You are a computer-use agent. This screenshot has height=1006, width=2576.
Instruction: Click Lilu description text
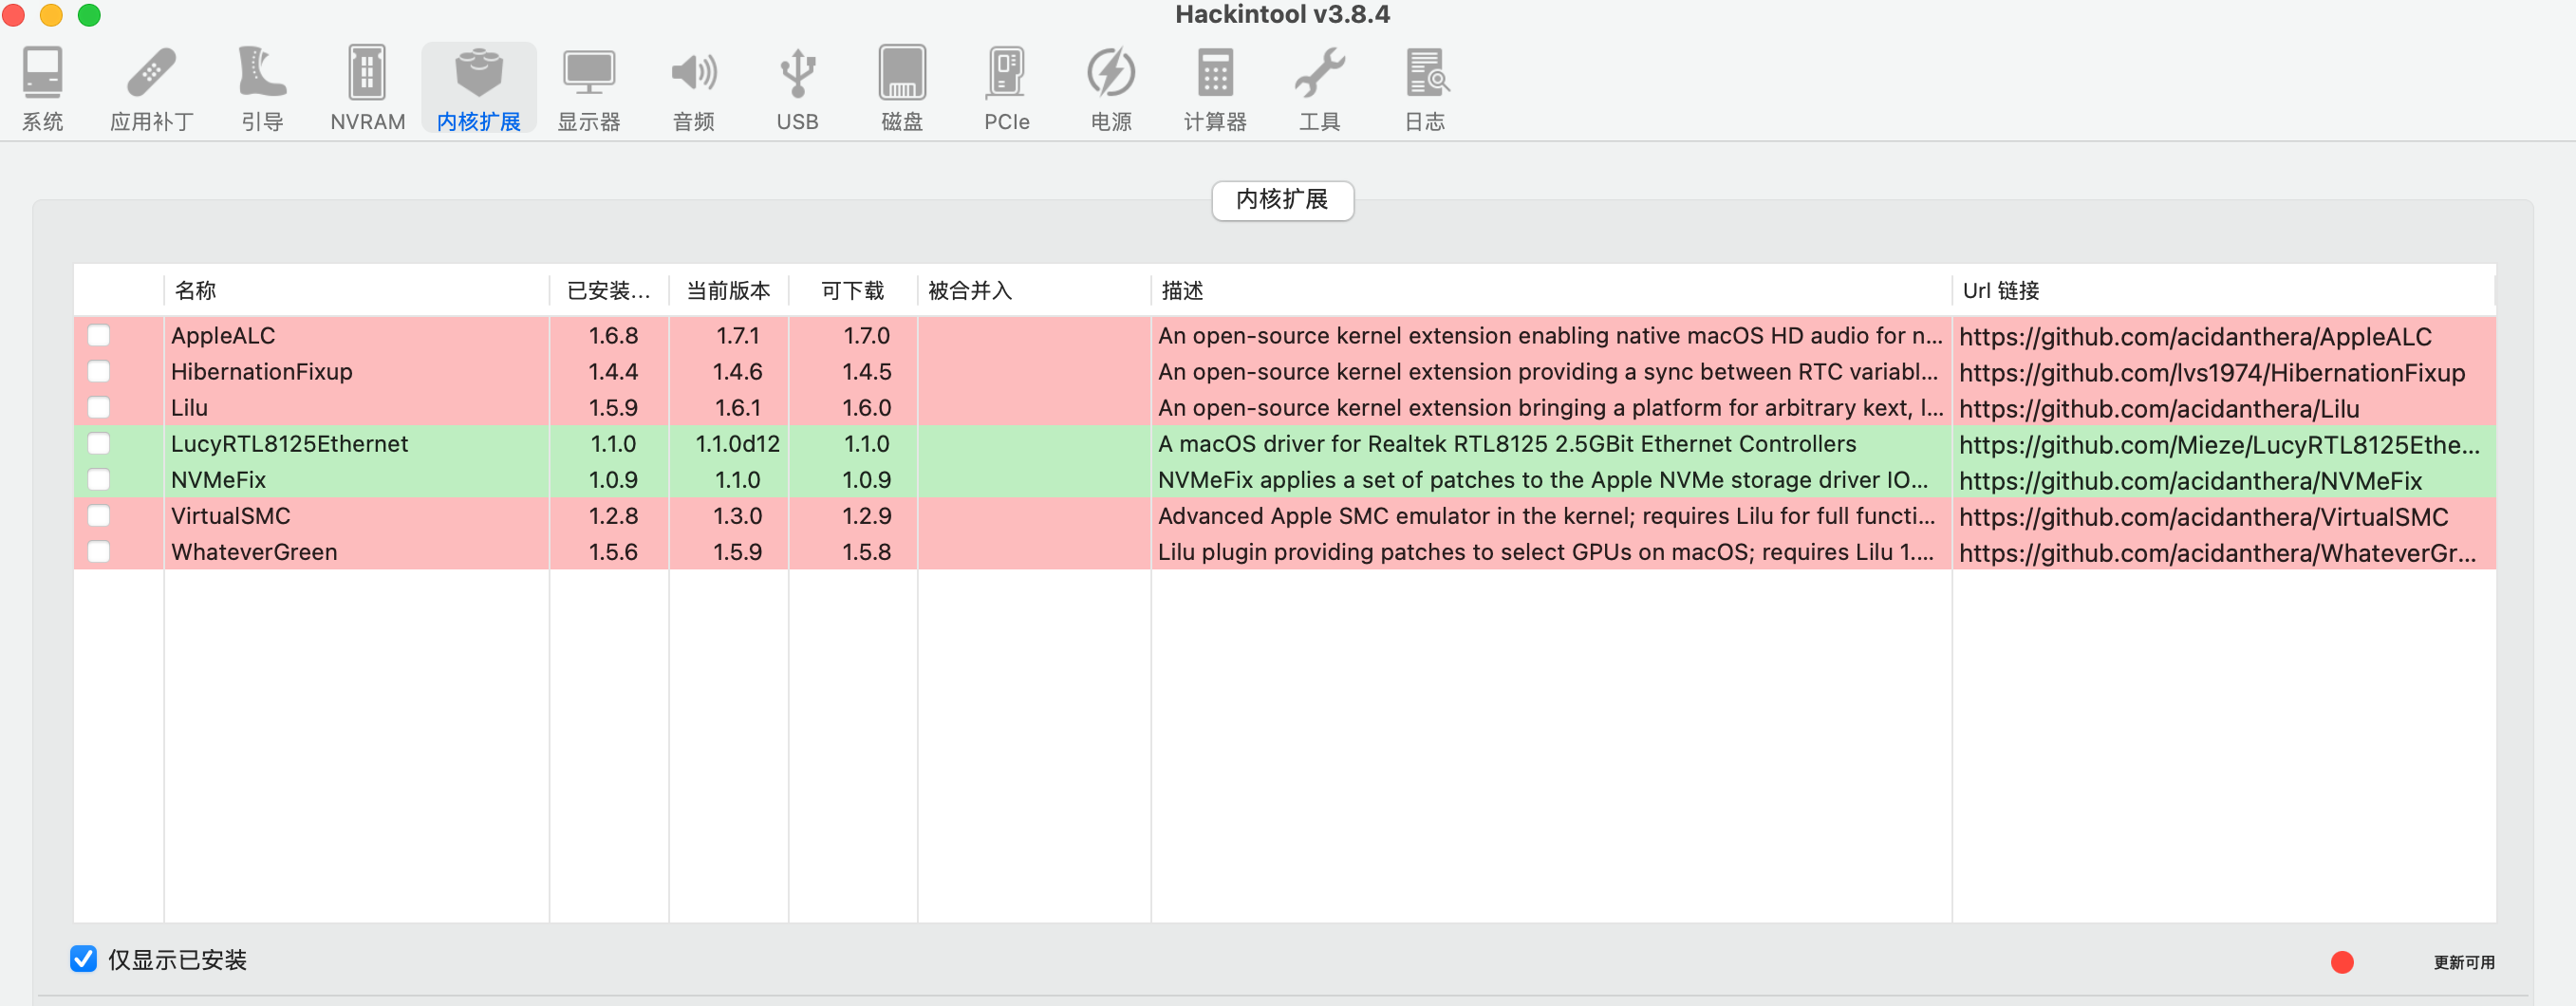1550,407
